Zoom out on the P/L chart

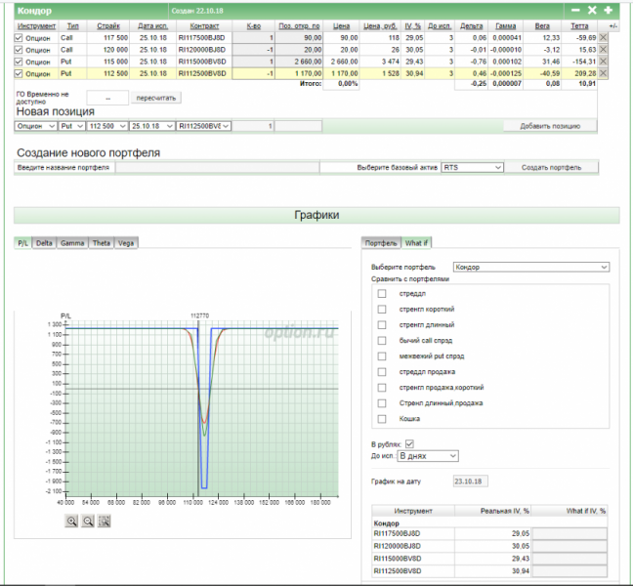click(88, 521)
